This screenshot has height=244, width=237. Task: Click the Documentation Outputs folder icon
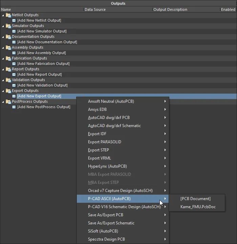8,37
